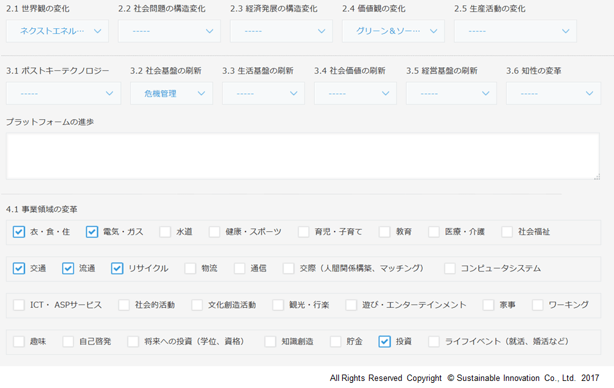Tick the 自己啓発 checkbox
This screenshot has height=388, width=614.
point(68,341)
